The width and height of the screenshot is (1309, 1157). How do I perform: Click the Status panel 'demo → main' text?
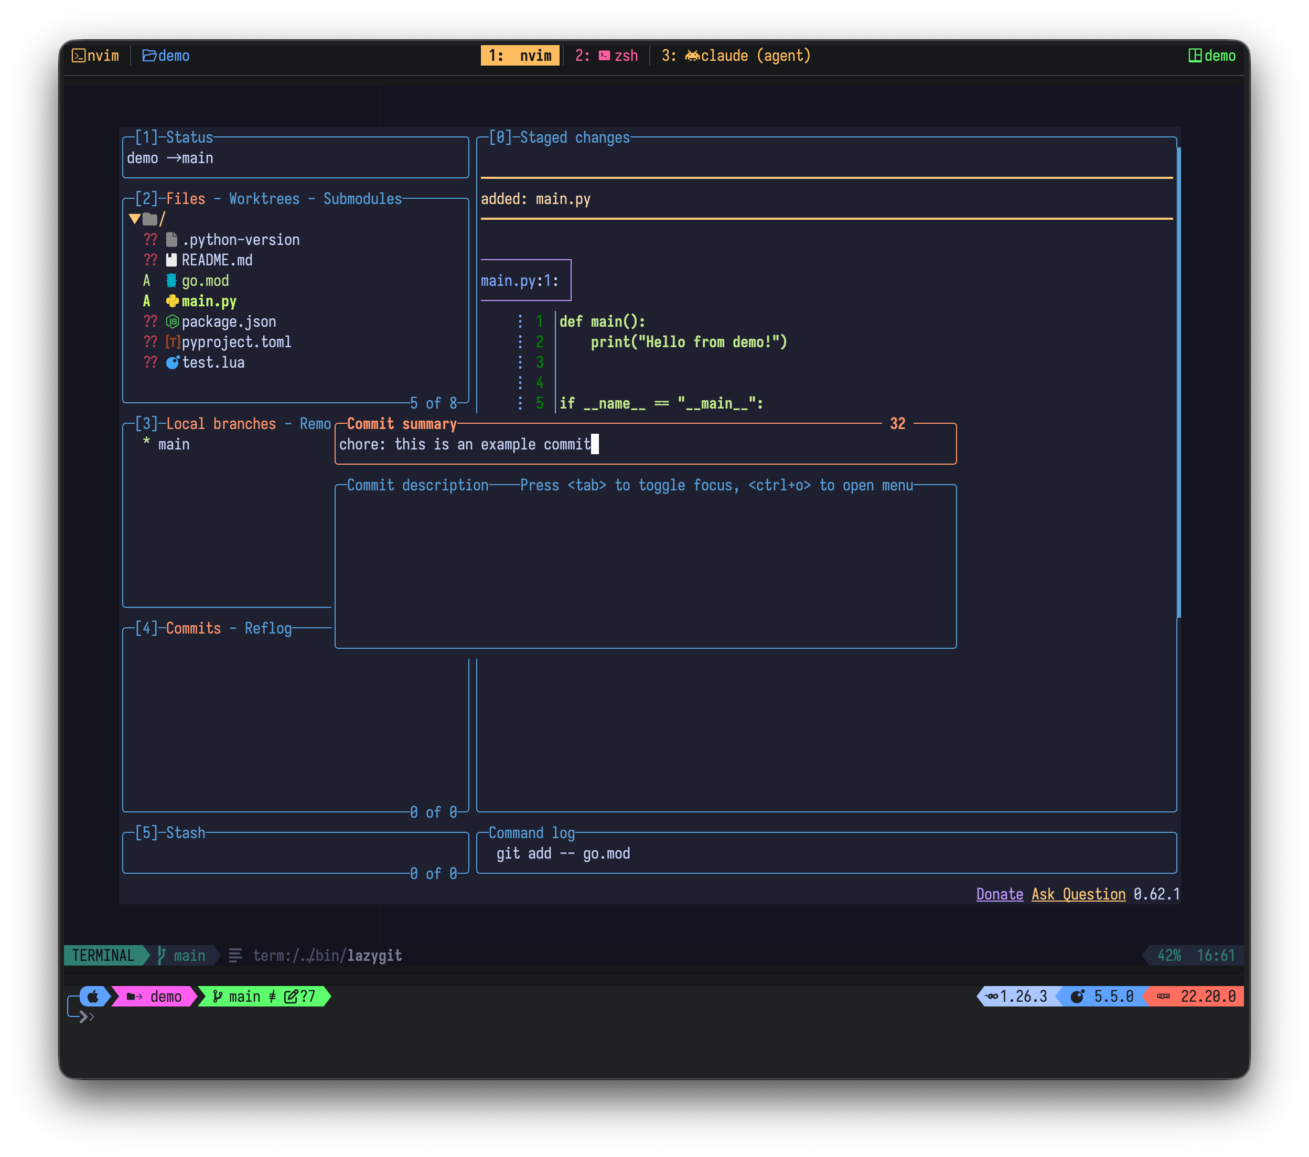pos(170,158)
